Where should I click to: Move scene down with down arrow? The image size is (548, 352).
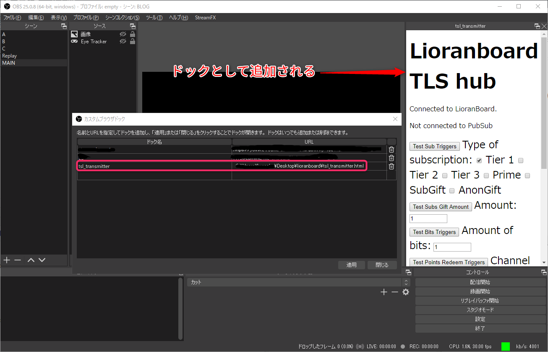(42, 260)
